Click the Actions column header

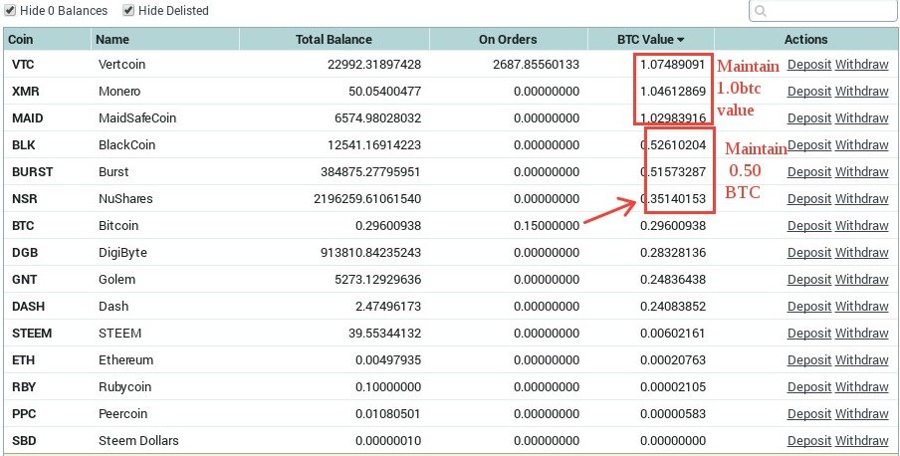pyautogui.click(x=805, y=40)
